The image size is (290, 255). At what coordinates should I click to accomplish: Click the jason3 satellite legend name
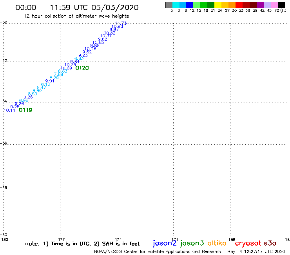point(192,243)
